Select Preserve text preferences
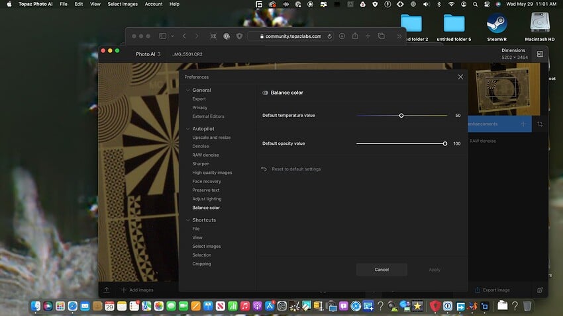The image size is (563, 316). (x=205, y=190)
